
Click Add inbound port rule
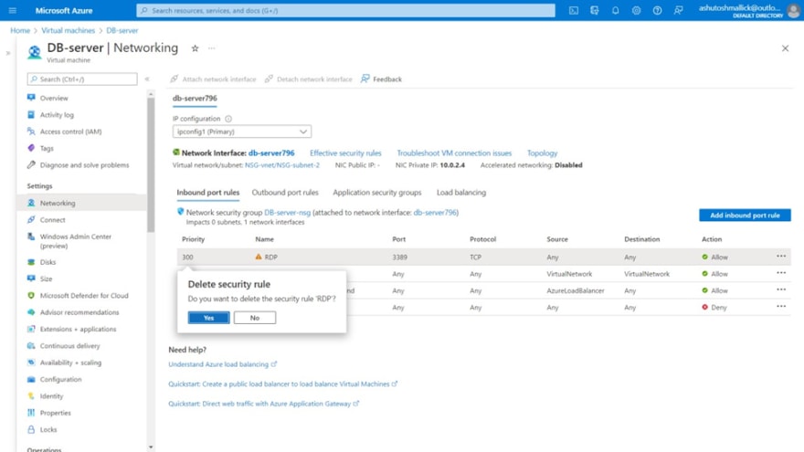coord(745,215)
